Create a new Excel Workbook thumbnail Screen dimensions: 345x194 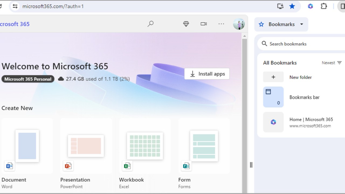point(145,146)
